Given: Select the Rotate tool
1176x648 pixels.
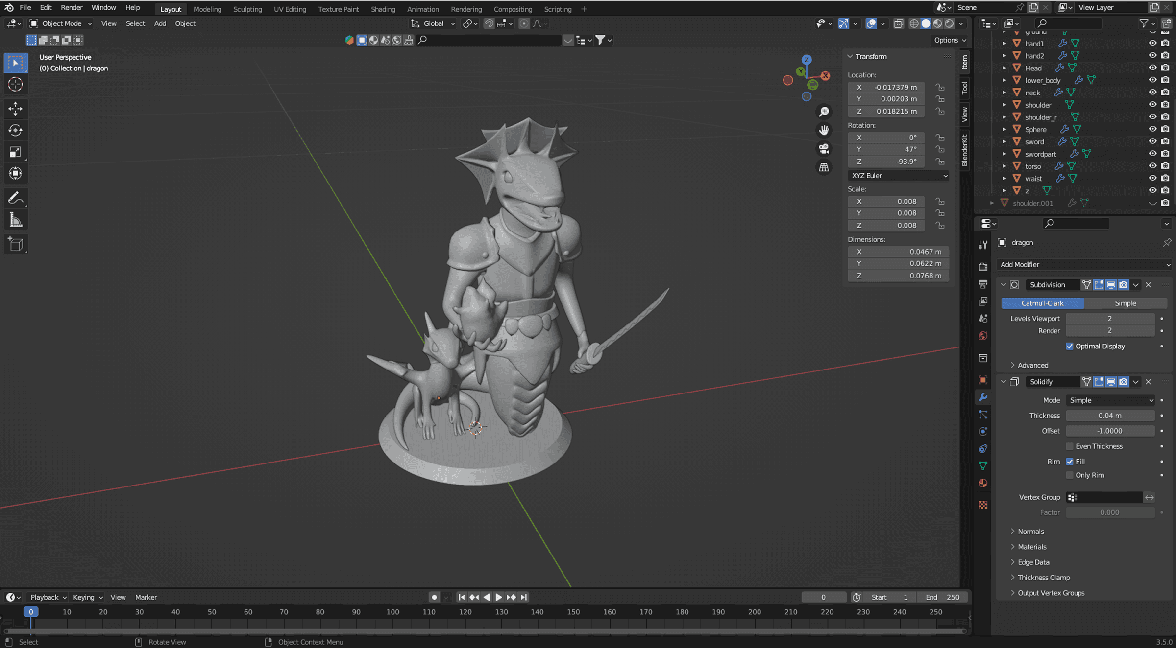Looking at the screenshot, I should (x=16, y=130).
